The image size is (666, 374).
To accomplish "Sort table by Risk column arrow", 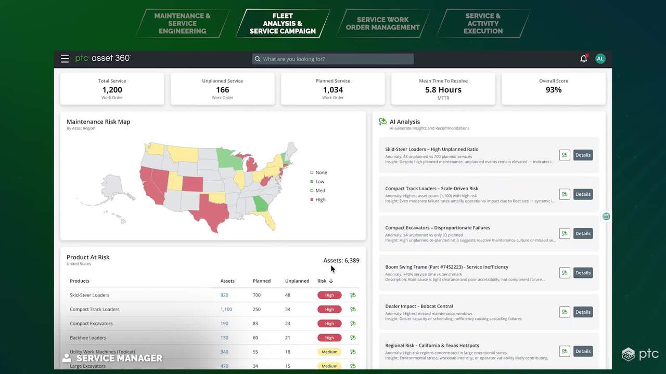I will 331,281.
